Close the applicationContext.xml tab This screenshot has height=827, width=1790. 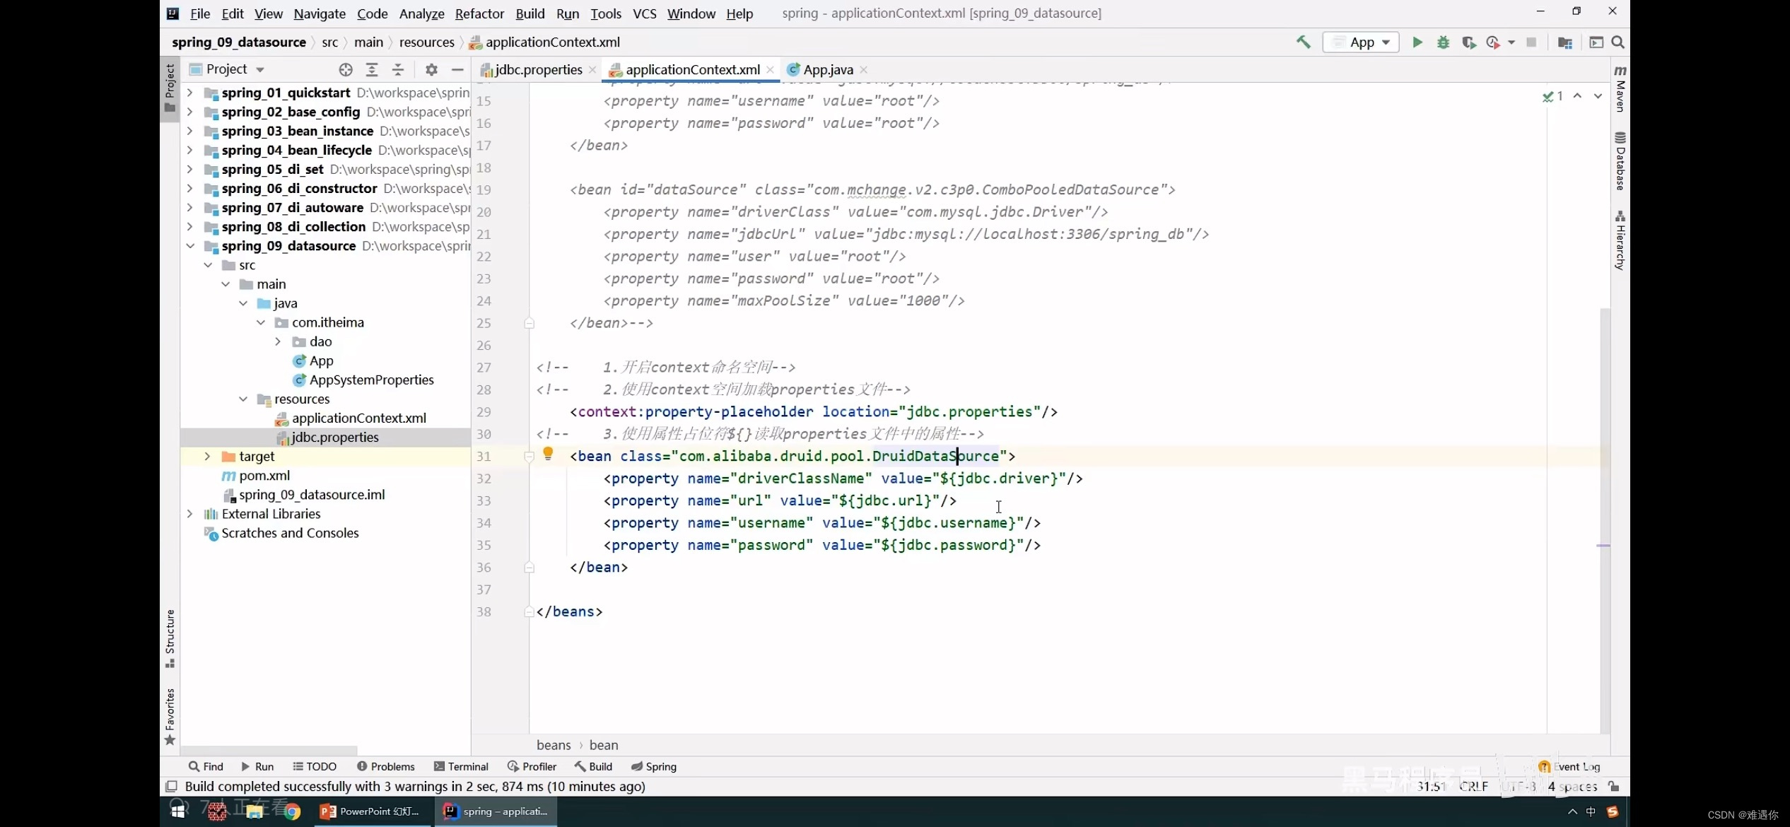[x=770, y=69]
